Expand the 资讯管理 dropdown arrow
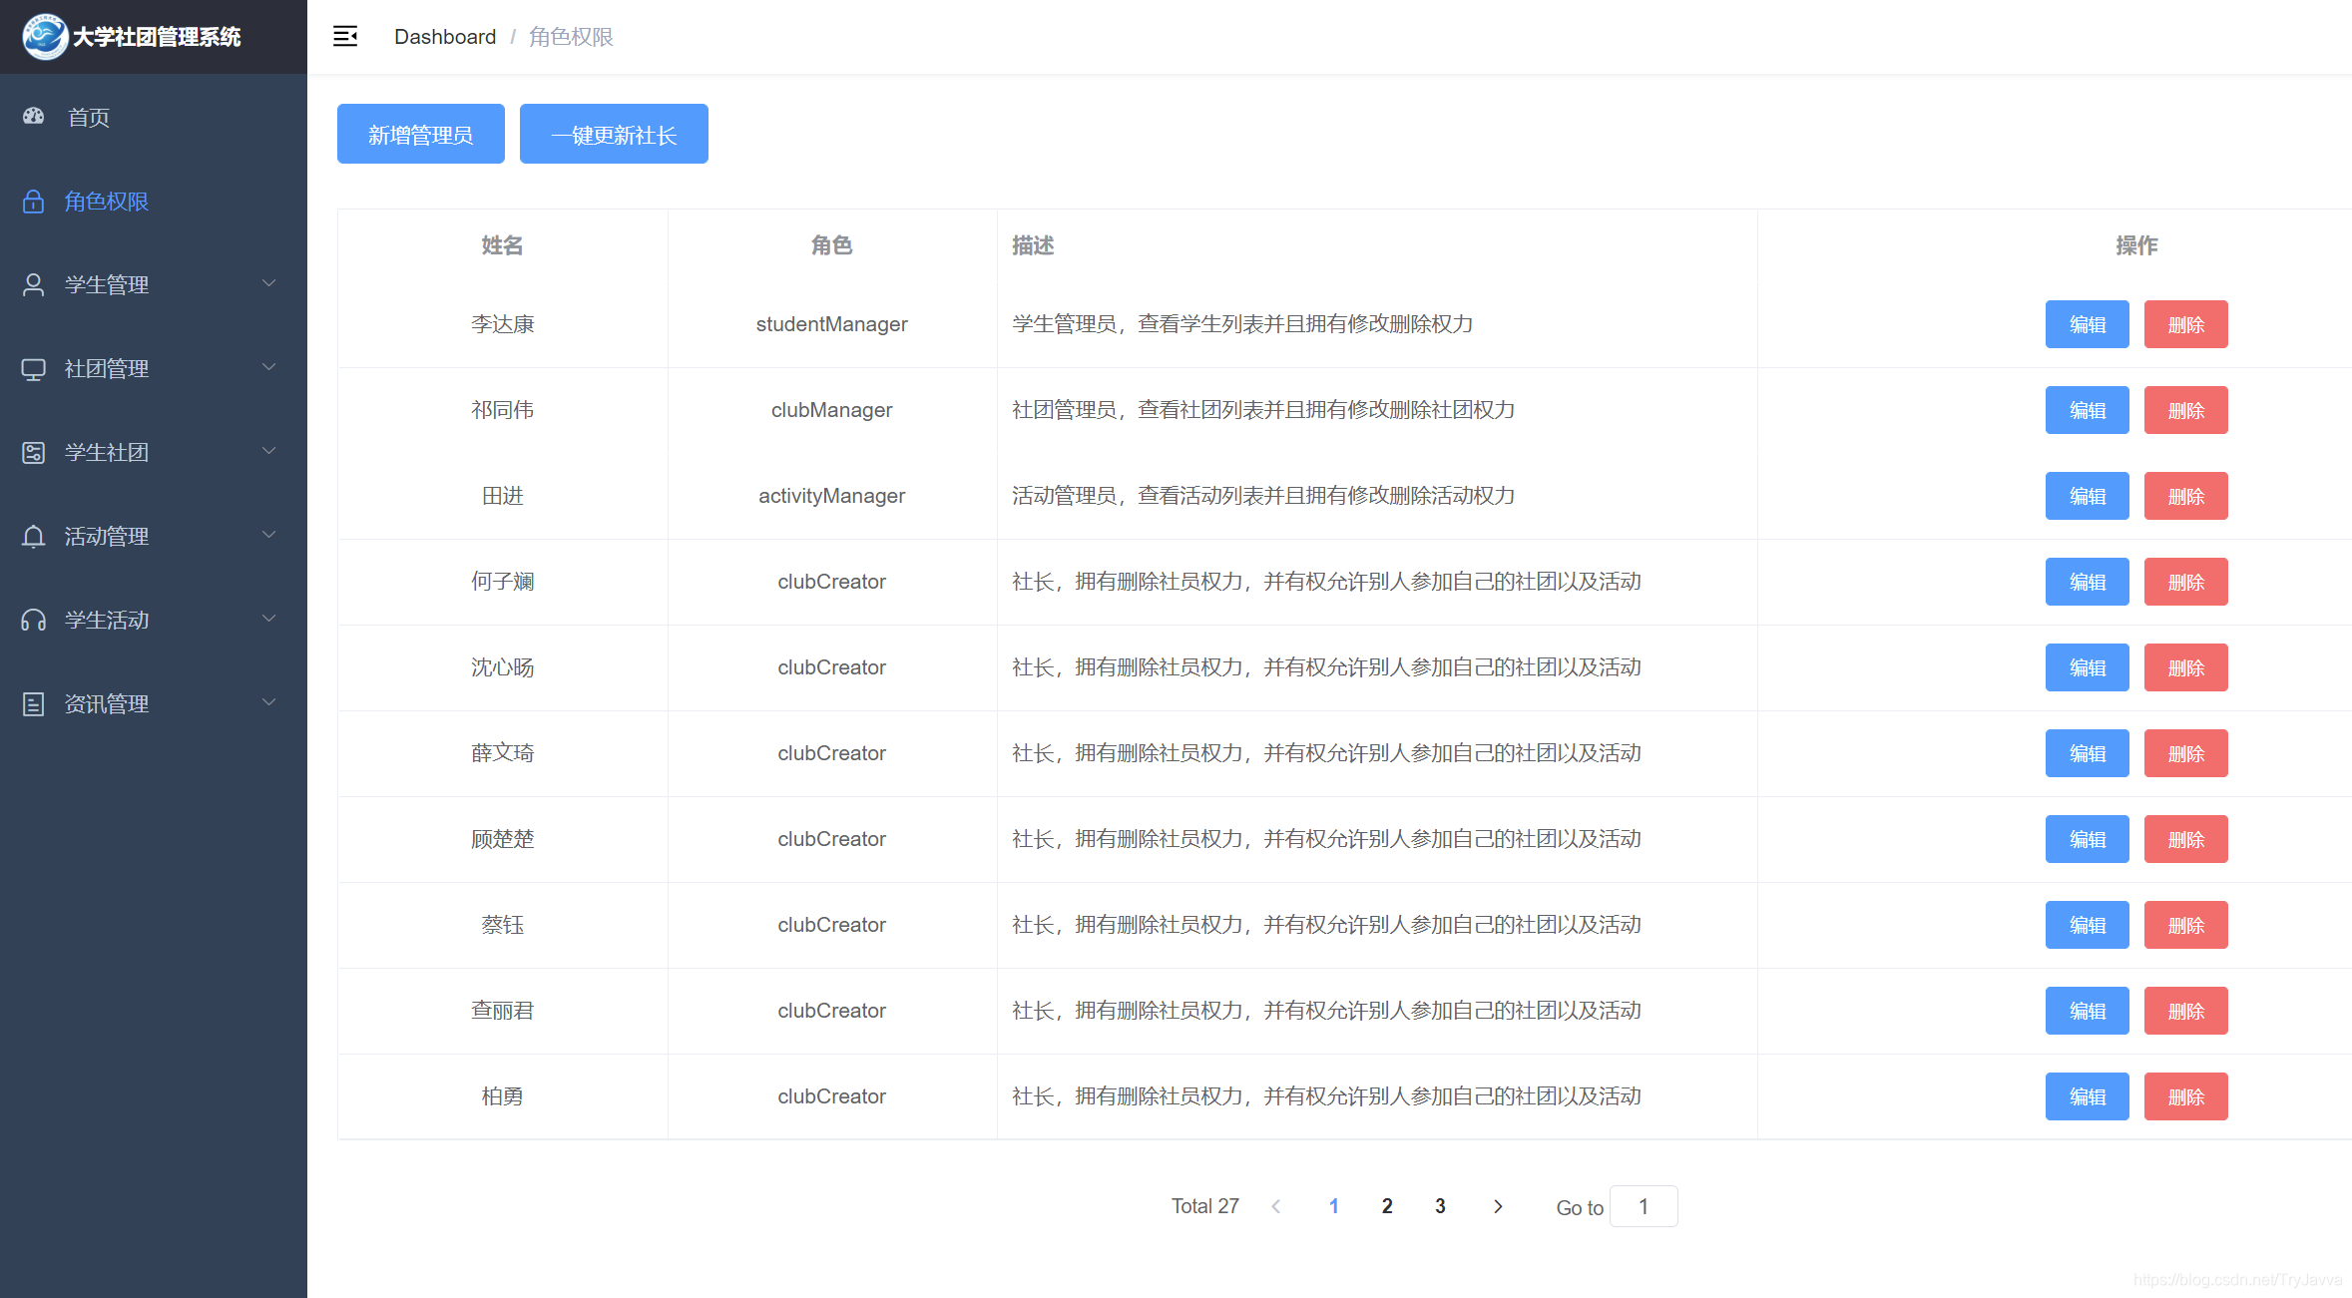Viewport: 2352px width, 1298px height. [268, 703]
